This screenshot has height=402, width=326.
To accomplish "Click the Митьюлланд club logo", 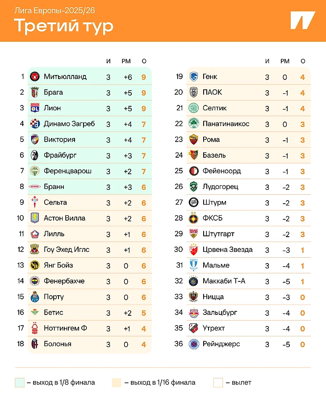I will [35, 77].
